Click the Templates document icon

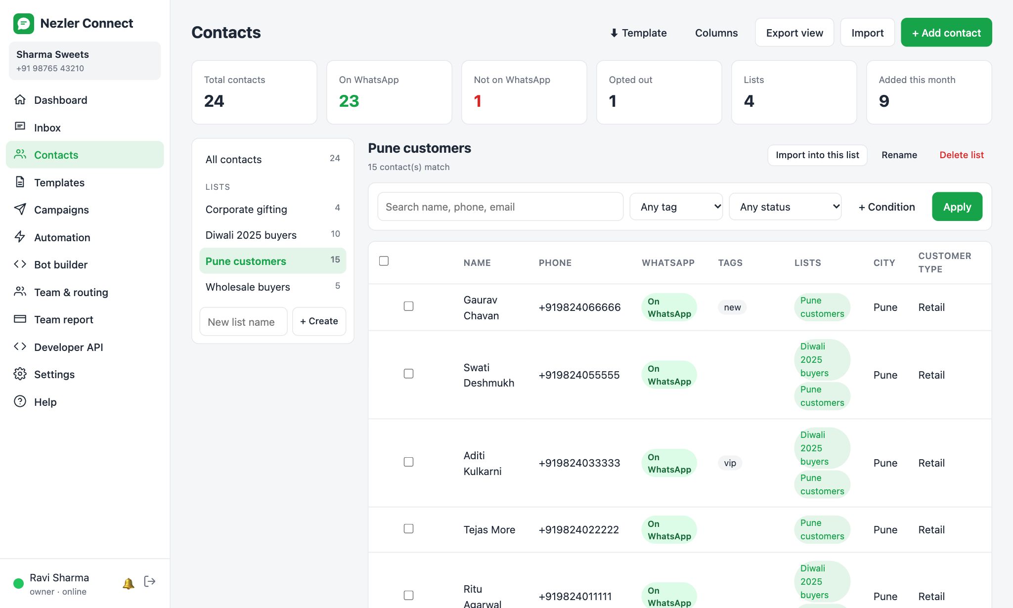(x=20, y=182)
